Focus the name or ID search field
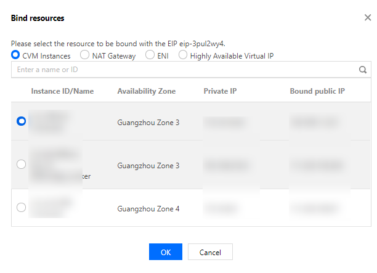The image size is (377, 273). (185, 70)
